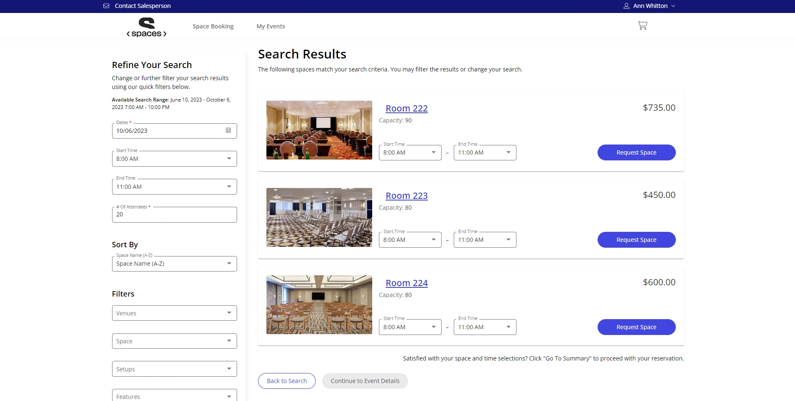Open the shopping cart
This screenshot has width=795, height=401.
(x=642, y=26)
